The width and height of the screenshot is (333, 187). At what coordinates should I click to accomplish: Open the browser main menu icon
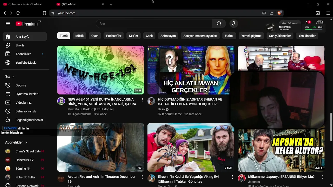[x=328, y=13]
